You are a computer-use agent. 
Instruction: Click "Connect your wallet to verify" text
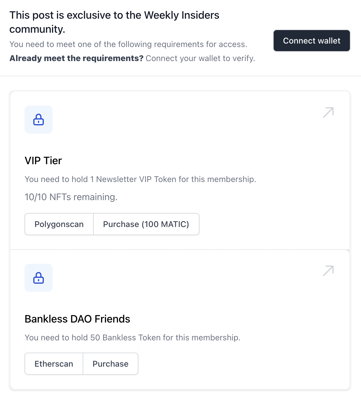pos(200,58)
